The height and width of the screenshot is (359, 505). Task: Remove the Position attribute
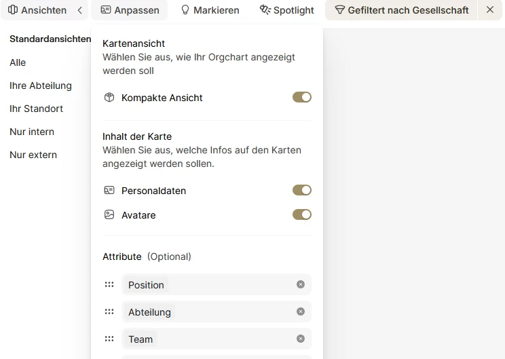click(301, 284)
